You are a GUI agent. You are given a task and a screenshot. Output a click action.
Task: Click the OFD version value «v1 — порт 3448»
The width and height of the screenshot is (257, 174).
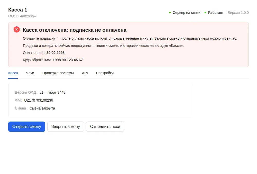coord(52,92)
